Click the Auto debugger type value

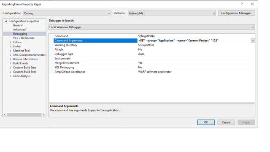click(x=141, y=54)
